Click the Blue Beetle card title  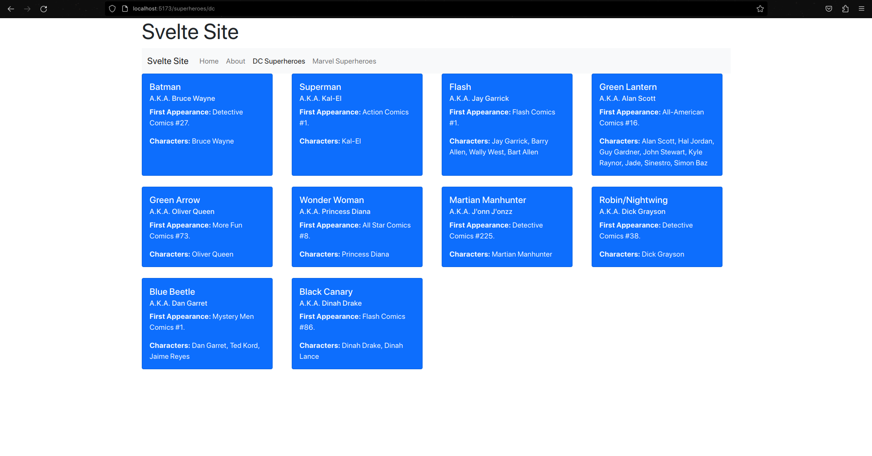[x=172, y=292]
